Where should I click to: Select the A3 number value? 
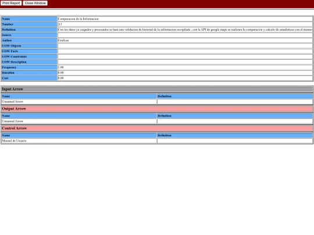(60, 24)
